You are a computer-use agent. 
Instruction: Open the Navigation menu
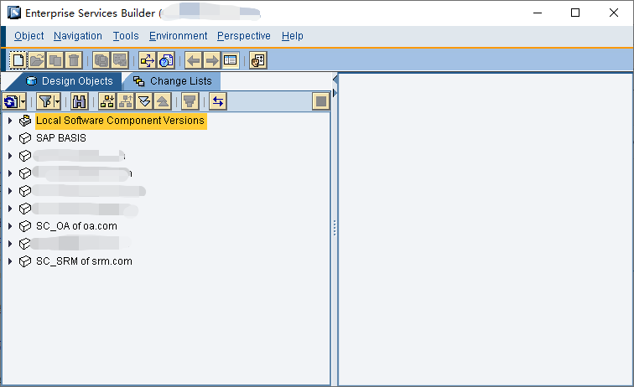[78, 36]
